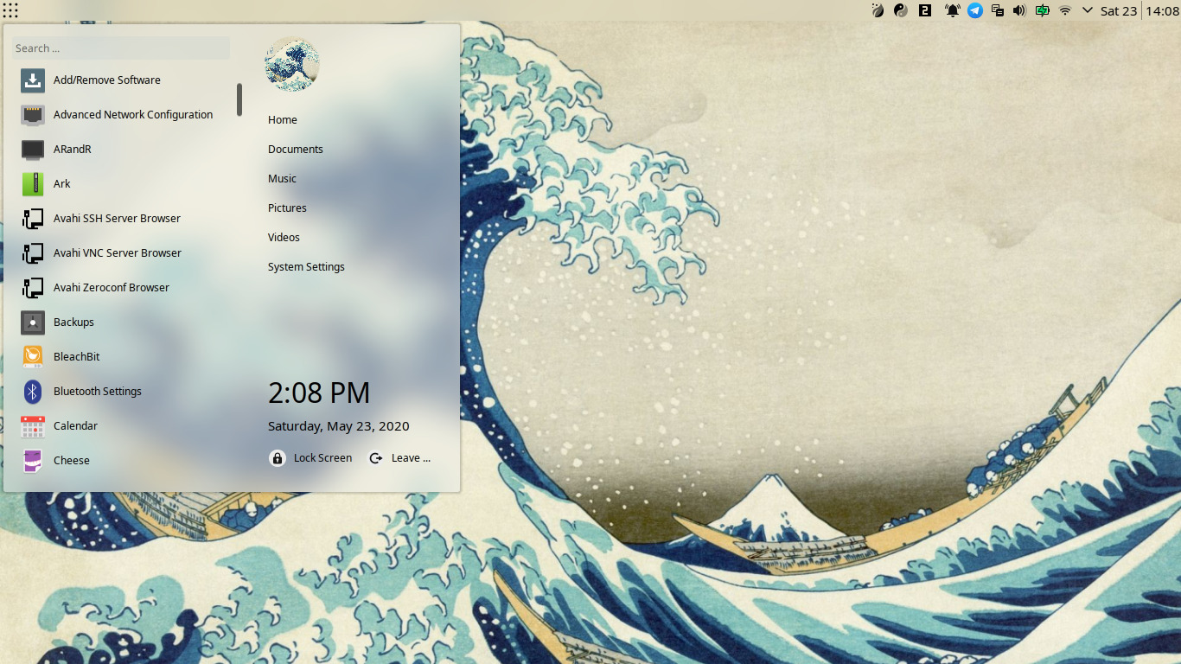The width and height of the screenshot is (1181, 664).
Task: Click the Leave ... button
Action: pos(400,458)
